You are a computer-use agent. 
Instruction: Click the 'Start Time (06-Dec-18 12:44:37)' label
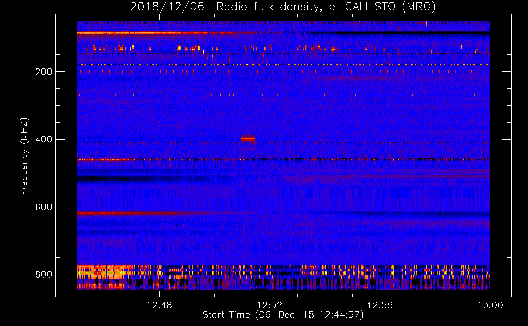(x=283, y=315)
